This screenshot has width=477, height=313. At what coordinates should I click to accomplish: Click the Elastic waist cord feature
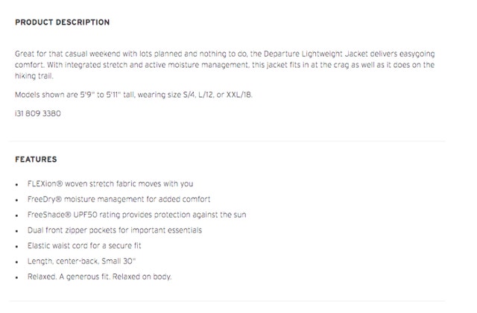point(84,246)
